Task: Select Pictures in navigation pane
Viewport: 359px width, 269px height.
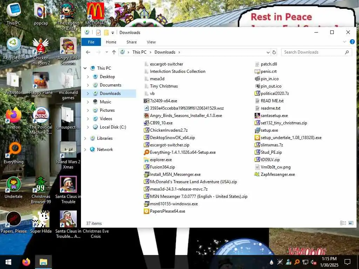Action: pos(107,110)
